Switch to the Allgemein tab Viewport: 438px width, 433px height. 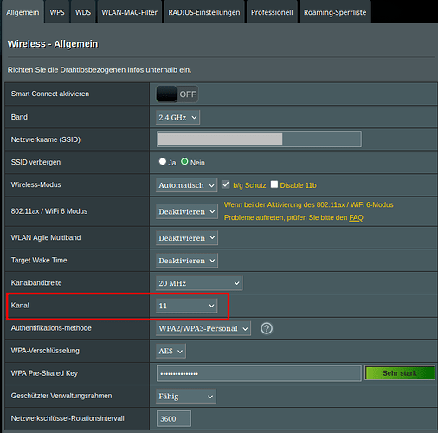coord(23,12)
